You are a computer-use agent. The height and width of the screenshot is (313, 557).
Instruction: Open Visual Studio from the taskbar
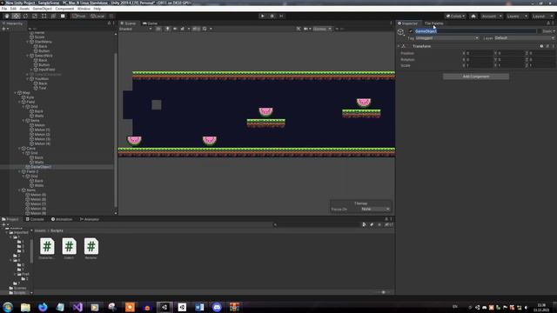(77, 307)
